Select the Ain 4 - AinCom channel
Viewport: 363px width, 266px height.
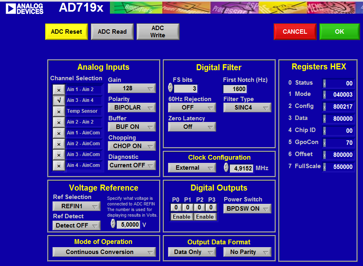click(x=59, y=165)
